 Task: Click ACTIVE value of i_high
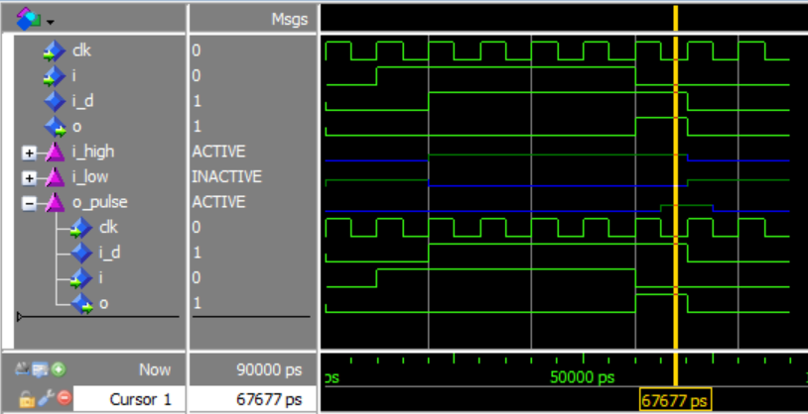(x=218, y=152)
